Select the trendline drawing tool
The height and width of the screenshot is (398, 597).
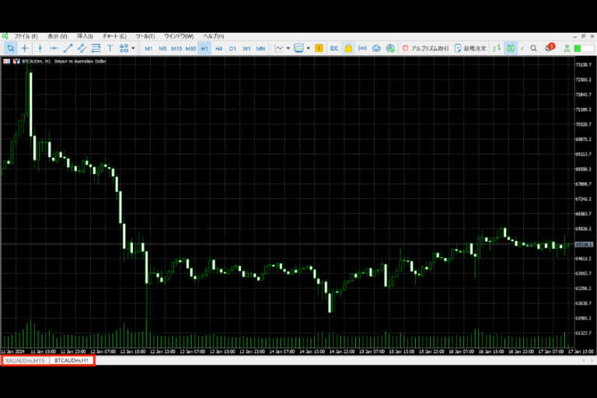(68, 48)
